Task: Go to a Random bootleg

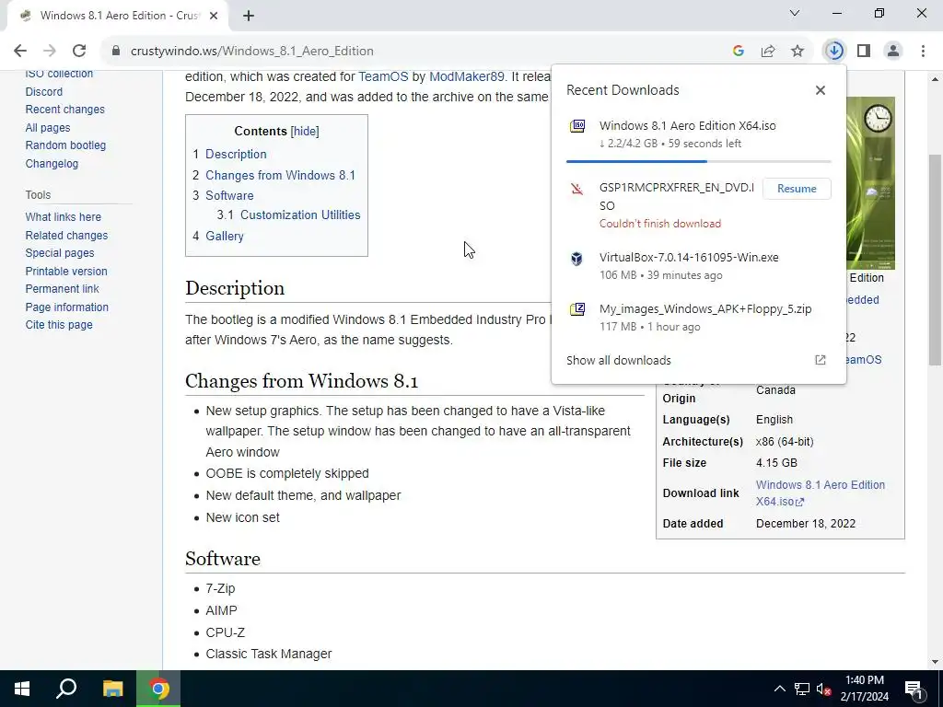Action: tap(65, 145)
